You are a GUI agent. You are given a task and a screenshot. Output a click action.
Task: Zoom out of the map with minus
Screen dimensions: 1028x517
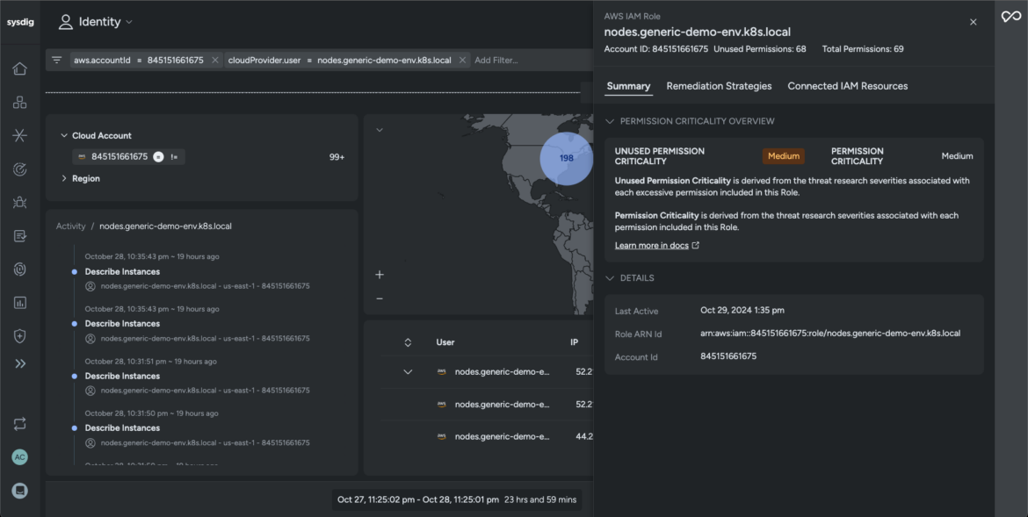pos(379,298)
